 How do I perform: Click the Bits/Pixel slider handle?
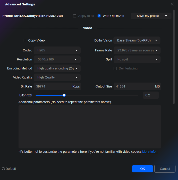coord(64,95)
